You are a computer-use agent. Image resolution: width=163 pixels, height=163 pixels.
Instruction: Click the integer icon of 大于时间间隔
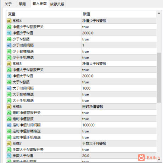click(x=9, y=88)
